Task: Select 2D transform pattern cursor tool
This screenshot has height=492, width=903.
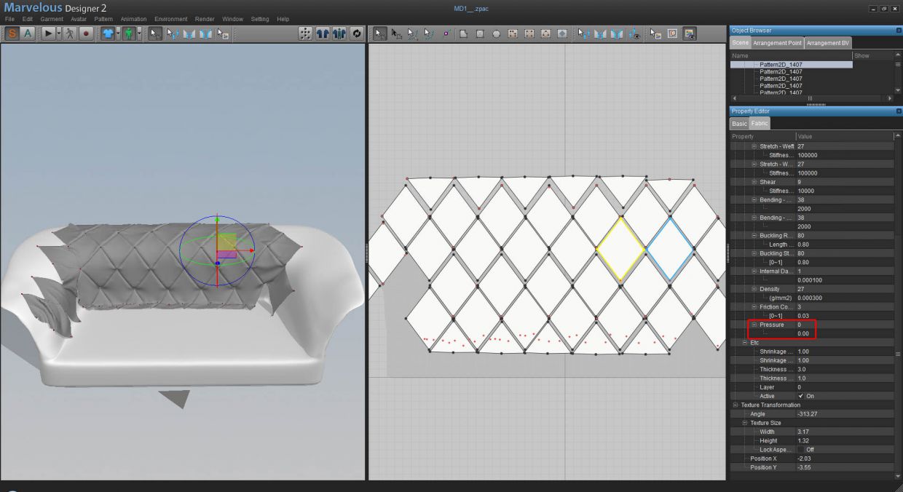Action: click(x=396, y=33)
